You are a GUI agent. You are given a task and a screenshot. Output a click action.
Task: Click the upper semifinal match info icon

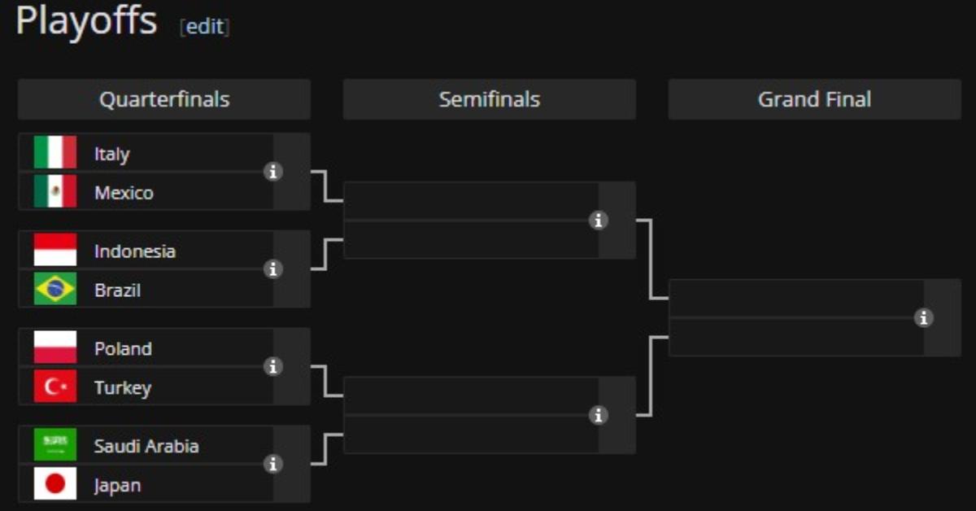click(x=599, y=221)
